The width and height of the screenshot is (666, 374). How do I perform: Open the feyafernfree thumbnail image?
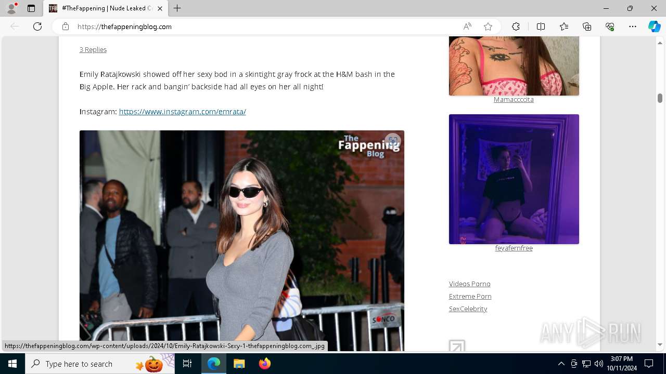point(514,179)
